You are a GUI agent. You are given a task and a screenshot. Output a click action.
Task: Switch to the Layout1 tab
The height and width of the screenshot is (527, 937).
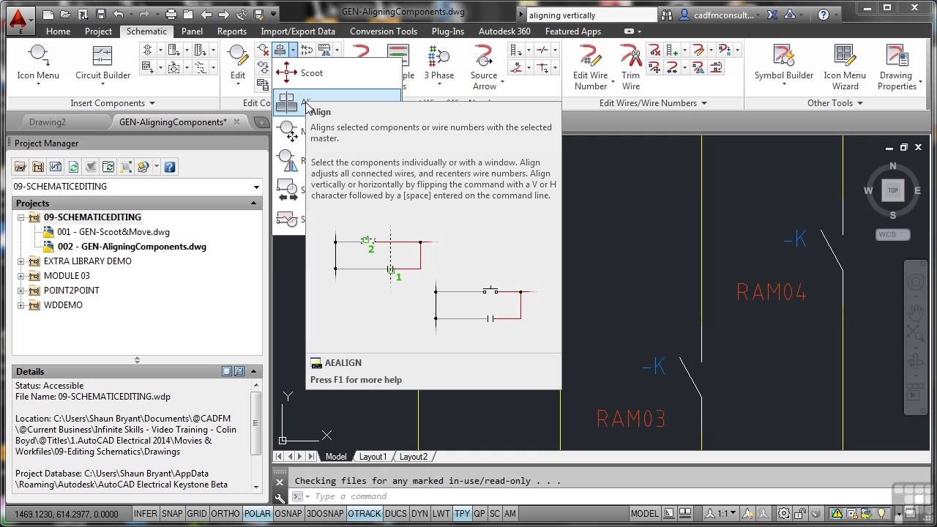(x=373, y=457)
